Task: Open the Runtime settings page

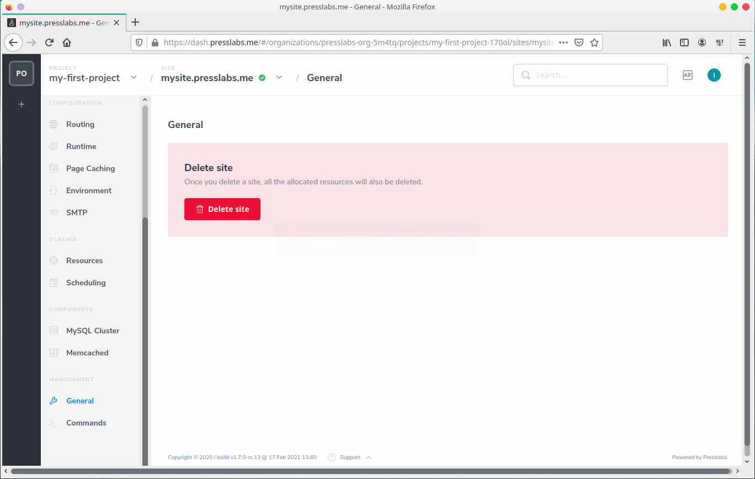Action: [81, 146]
